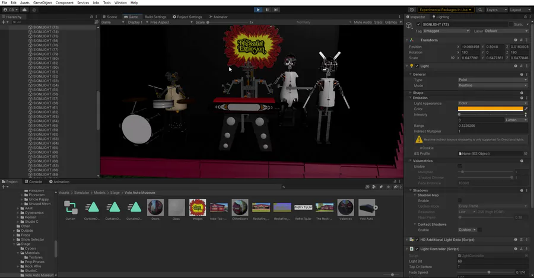The width and height of the screenshot is (534, 278).
Task: Open the HD Additional Light Data three-dot menu
Action: pos(526,239)
